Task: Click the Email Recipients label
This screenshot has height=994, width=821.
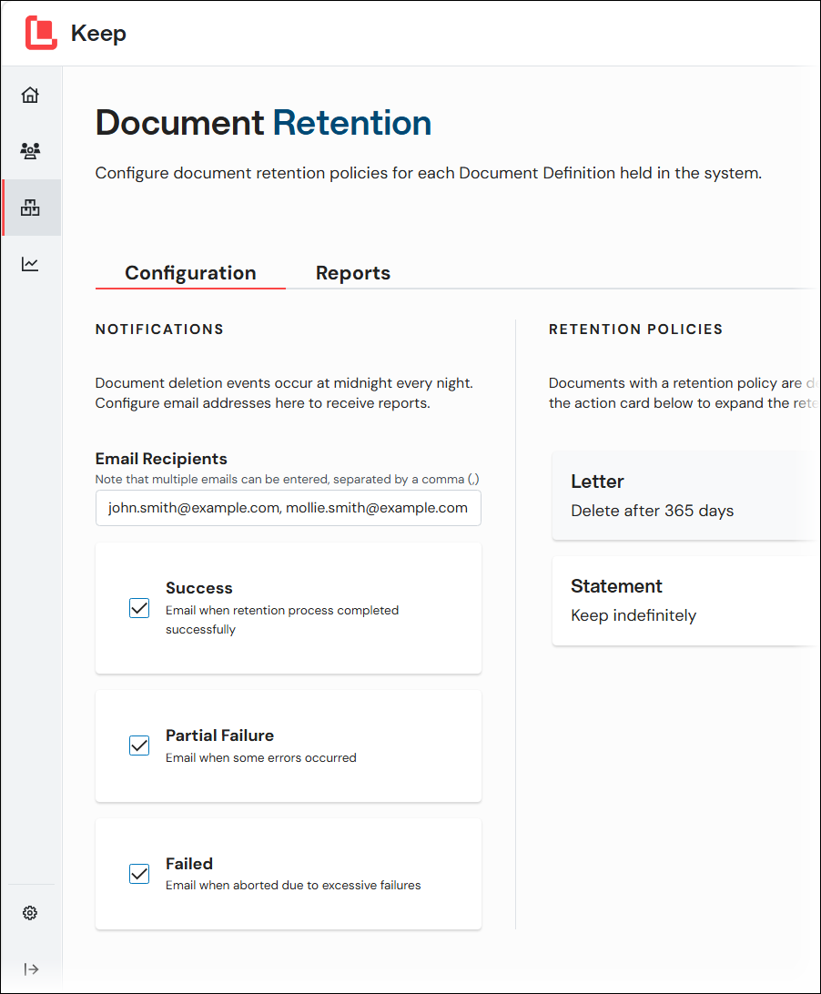Action: point(161,459)
